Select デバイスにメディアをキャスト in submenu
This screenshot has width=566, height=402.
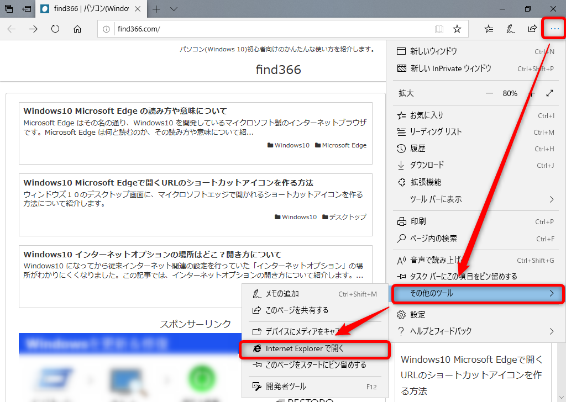pos(315,331)
